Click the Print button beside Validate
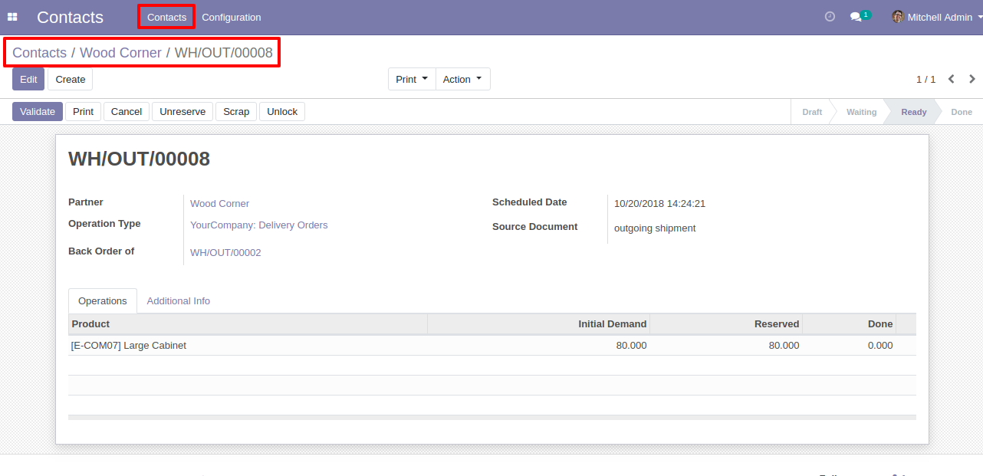The image size is (983, 476). point(83,112)
